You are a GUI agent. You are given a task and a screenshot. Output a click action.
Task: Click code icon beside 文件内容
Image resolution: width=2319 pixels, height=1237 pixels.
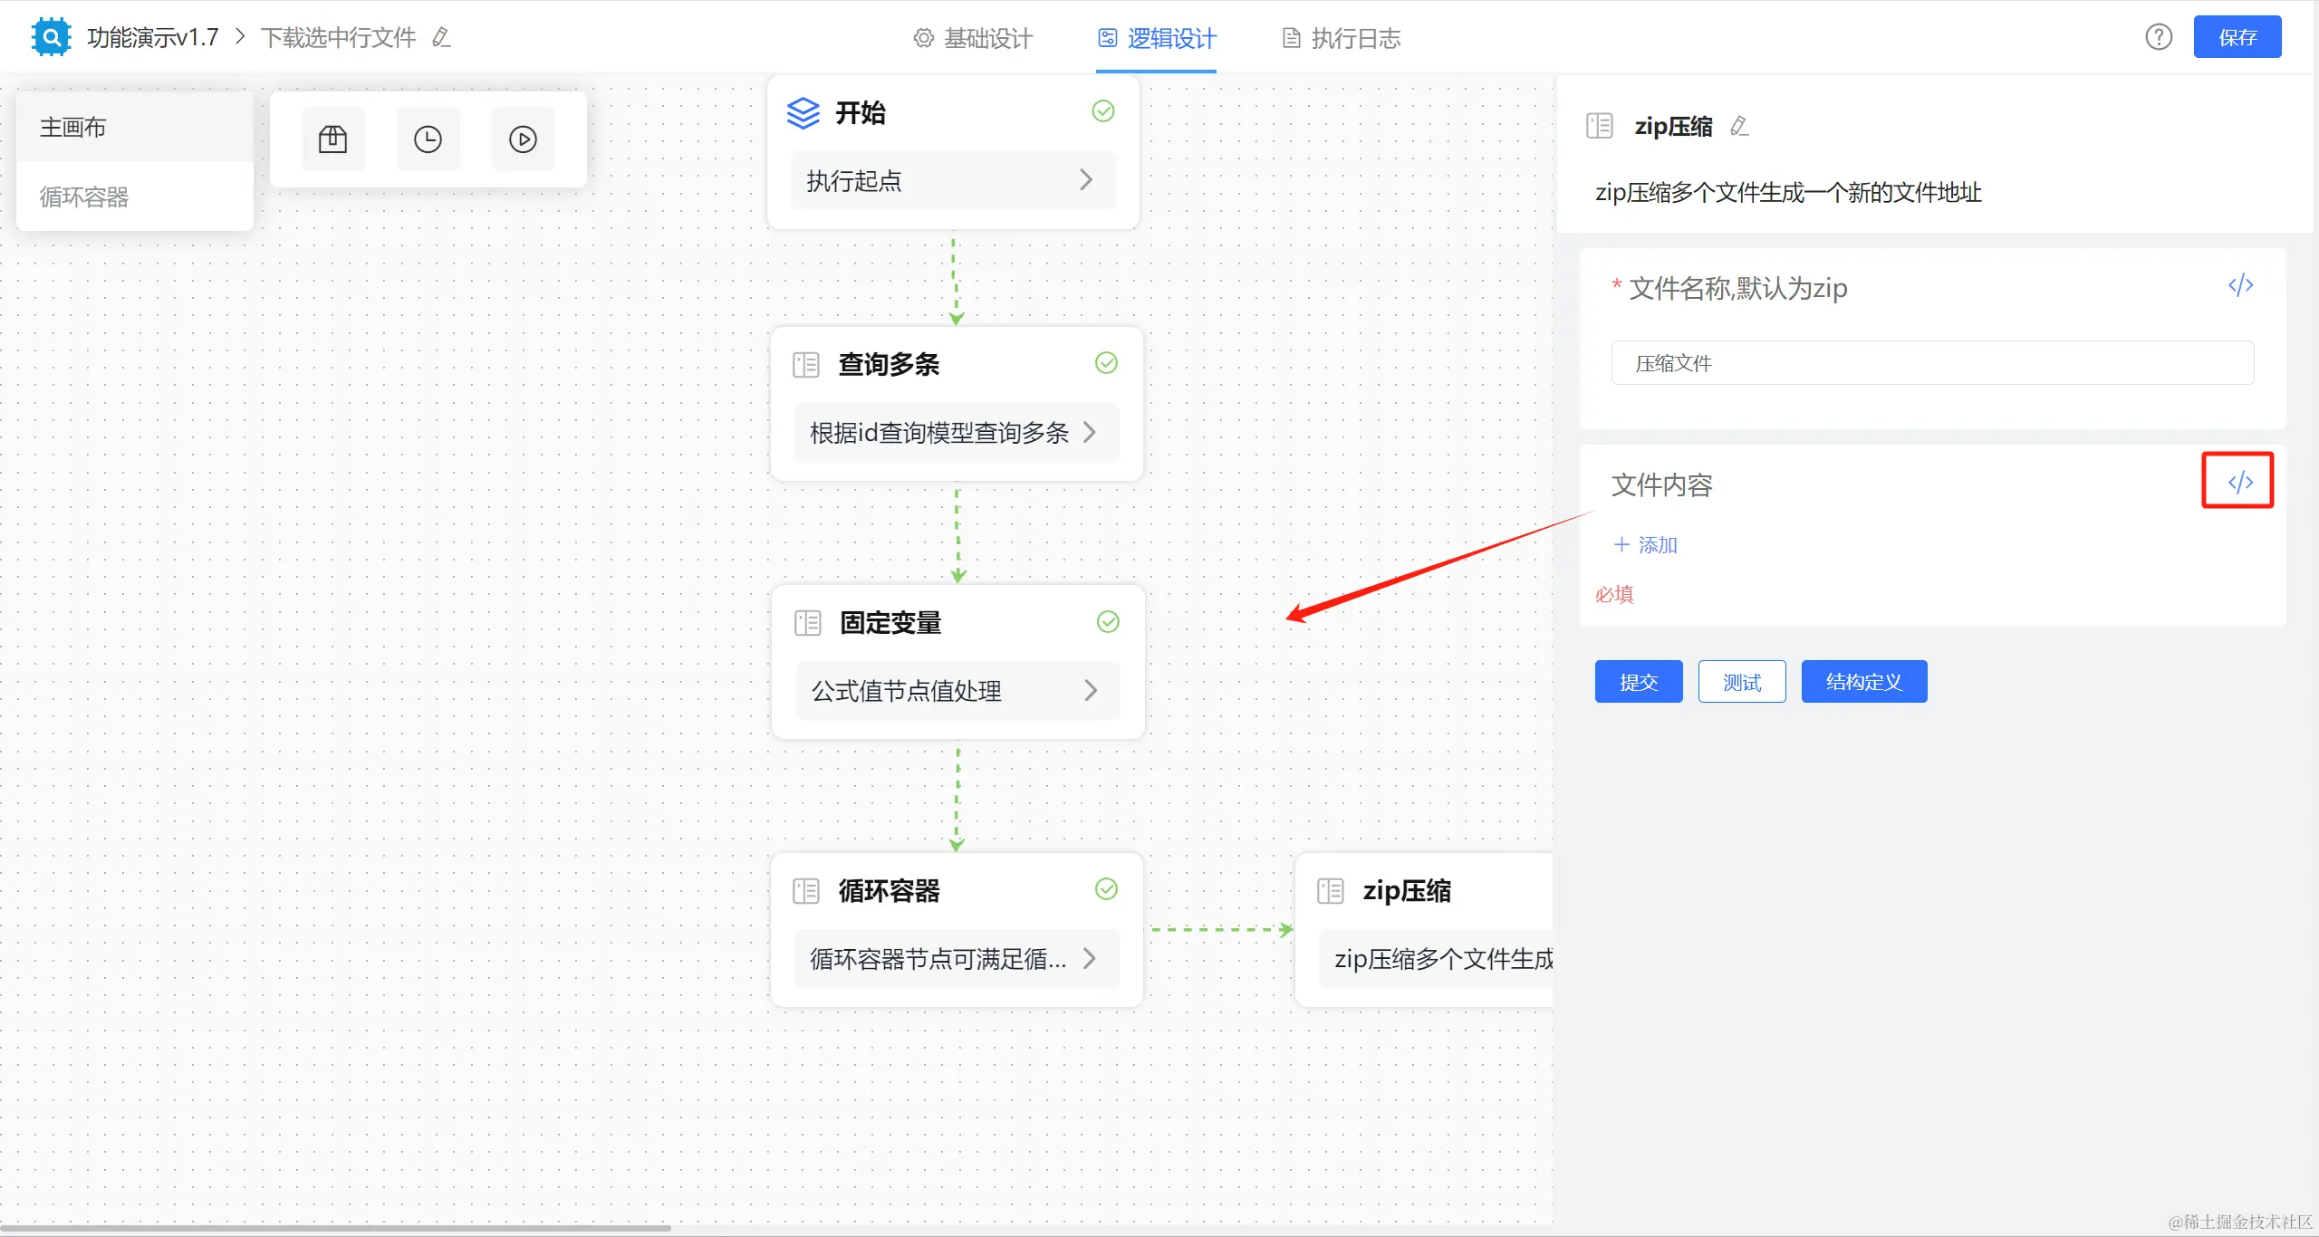click(2239, 481)
